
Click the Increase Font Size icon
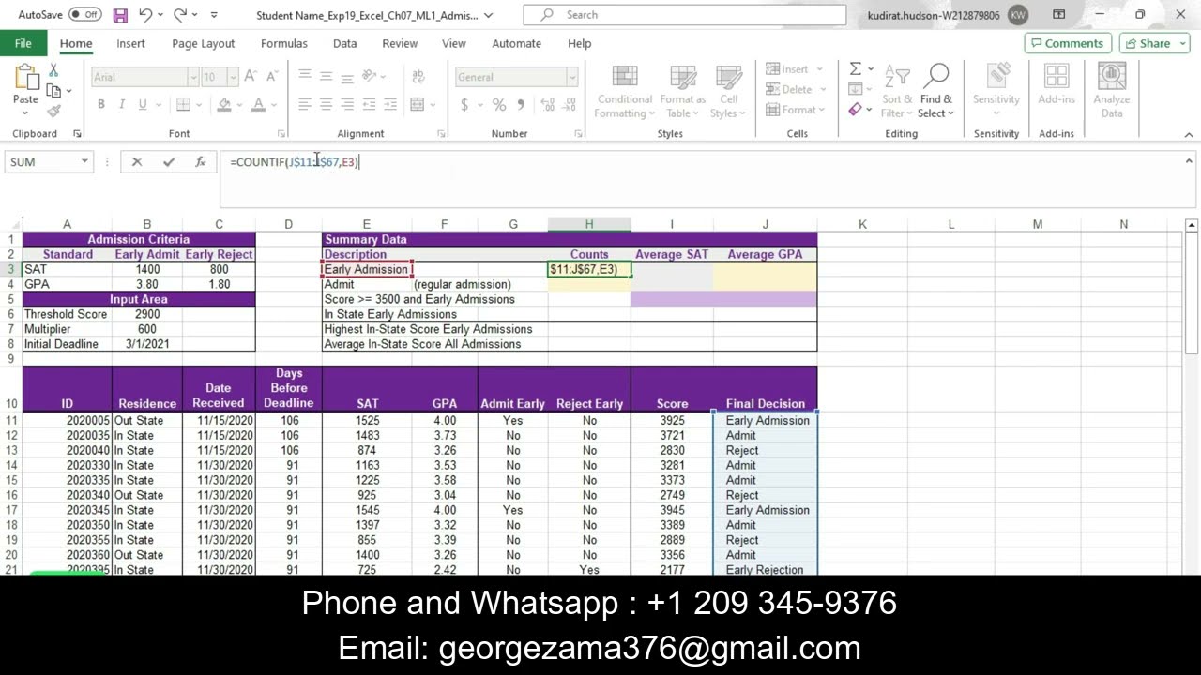251,77
